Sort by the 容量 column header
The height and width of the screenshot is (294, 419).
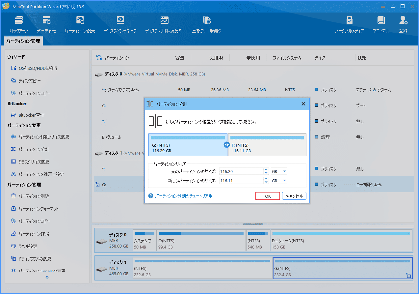point(180,58)
